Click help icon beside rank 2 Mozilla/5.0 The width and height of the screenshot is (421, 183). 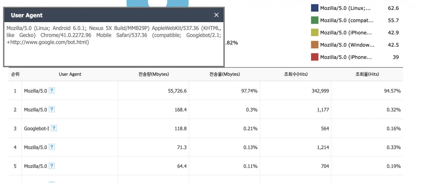(52, 110)
